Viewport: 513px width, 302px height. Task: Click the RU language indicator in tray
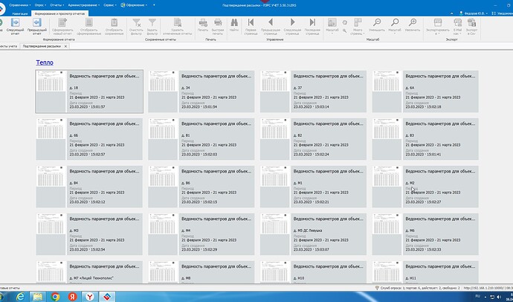(x=478, y=296)
